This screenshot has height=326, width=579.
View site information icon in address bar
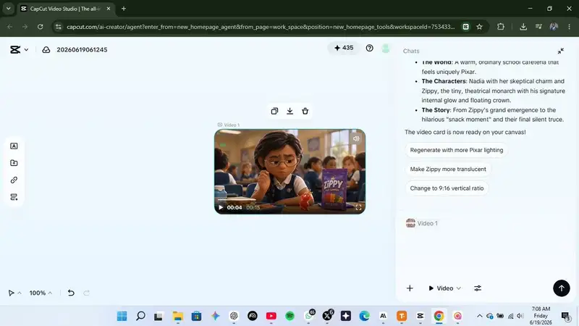pos(59,27)
